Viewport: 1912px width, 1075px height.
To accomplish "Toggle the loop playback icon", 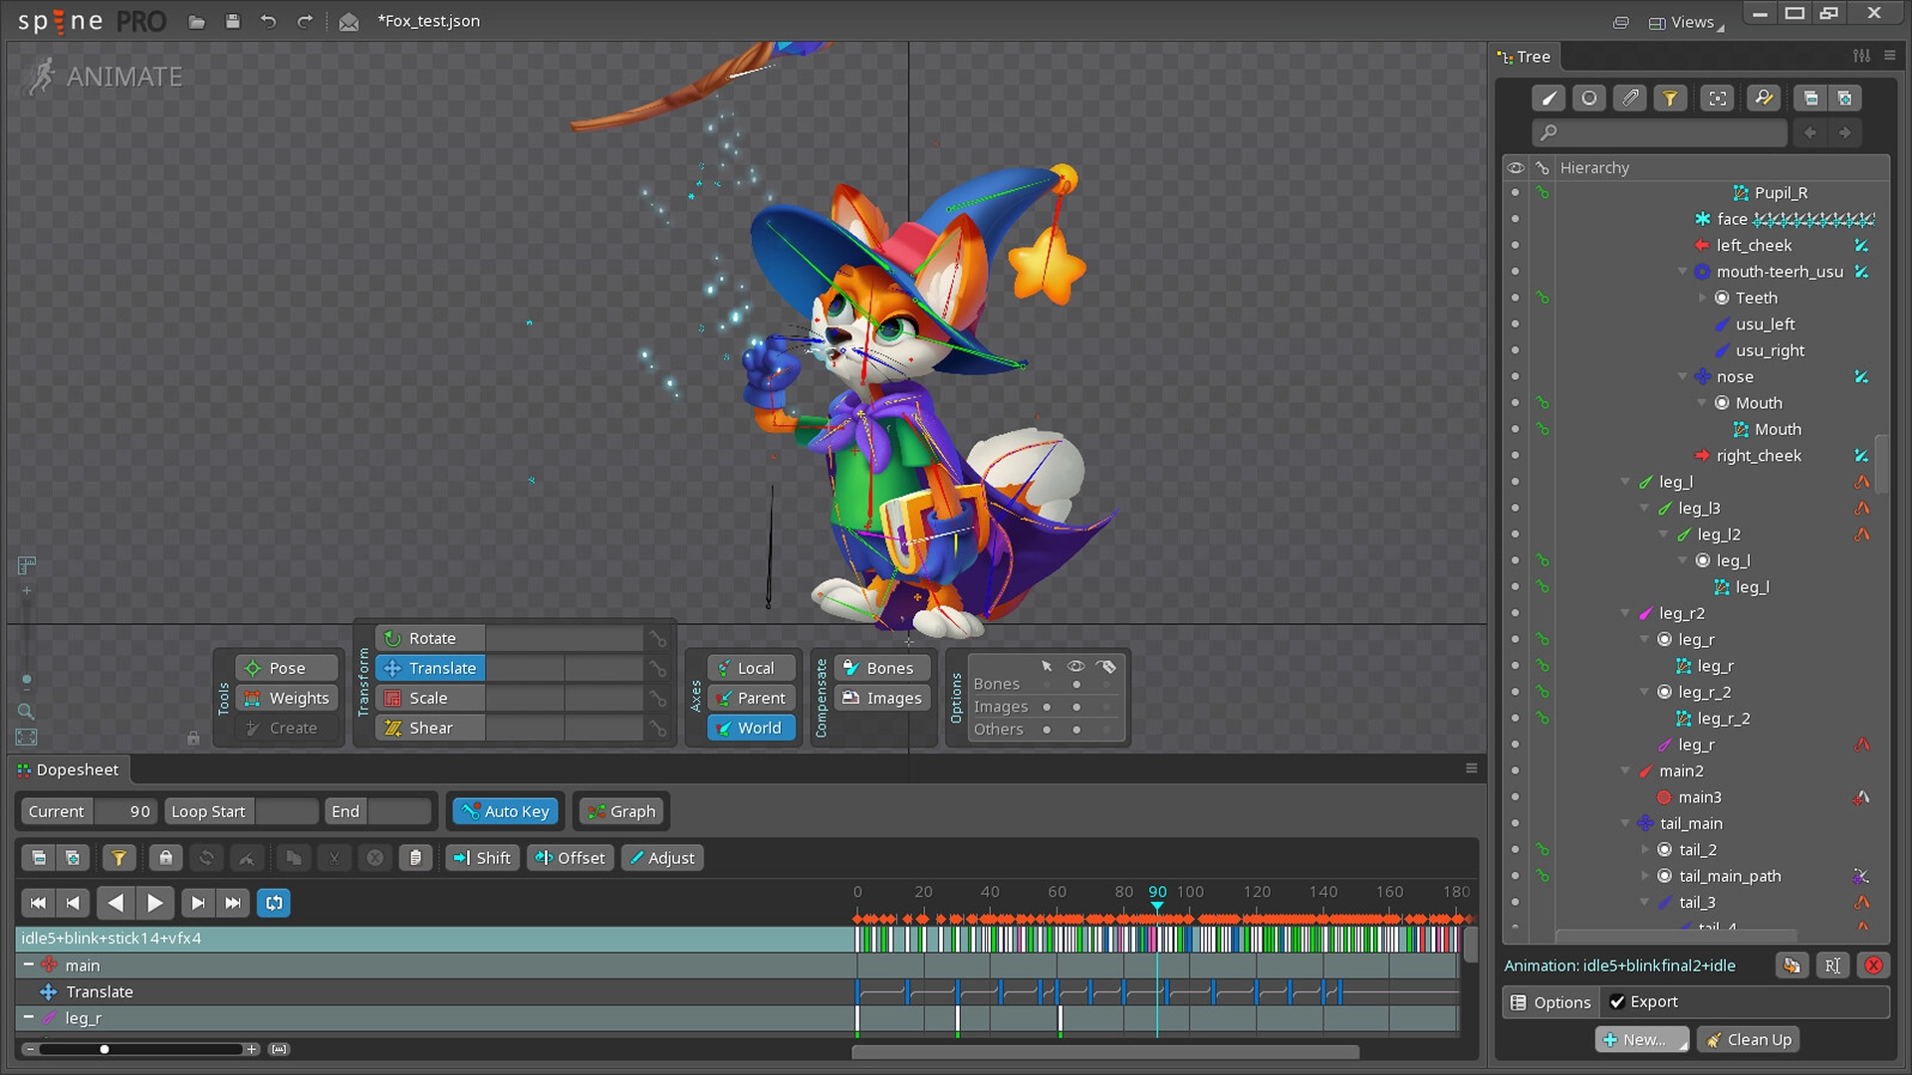I will coord(274,903).
